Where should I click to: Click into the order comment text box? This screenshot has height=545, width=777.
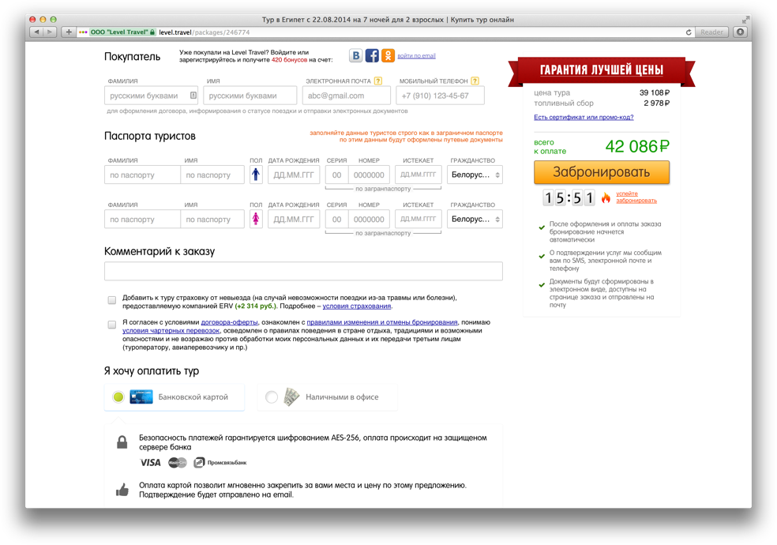(303, 271)
